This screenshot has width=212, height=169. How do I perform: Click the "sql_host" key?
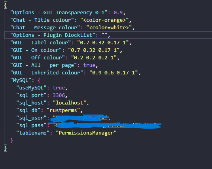(x=32, y=103)
